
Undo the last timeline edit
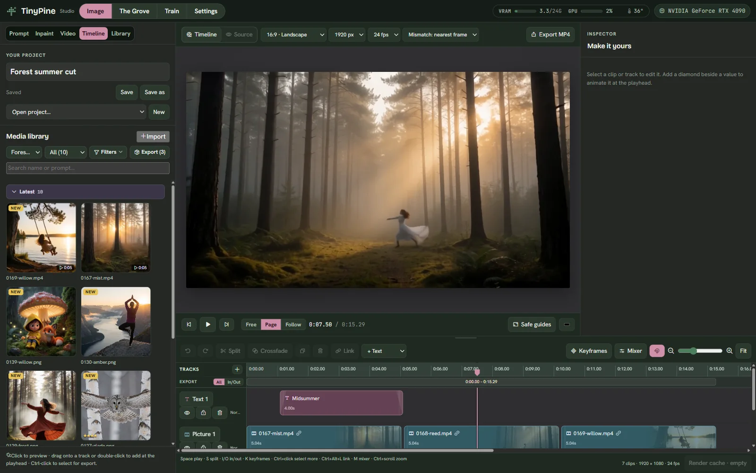coord(188,351)
